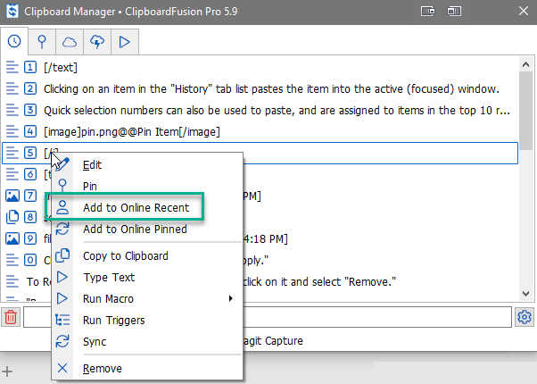Image resolution: width=537 pixels, height=384 pixels.
Task: Click quick selection number 7 badge
Action: (30, 196)
